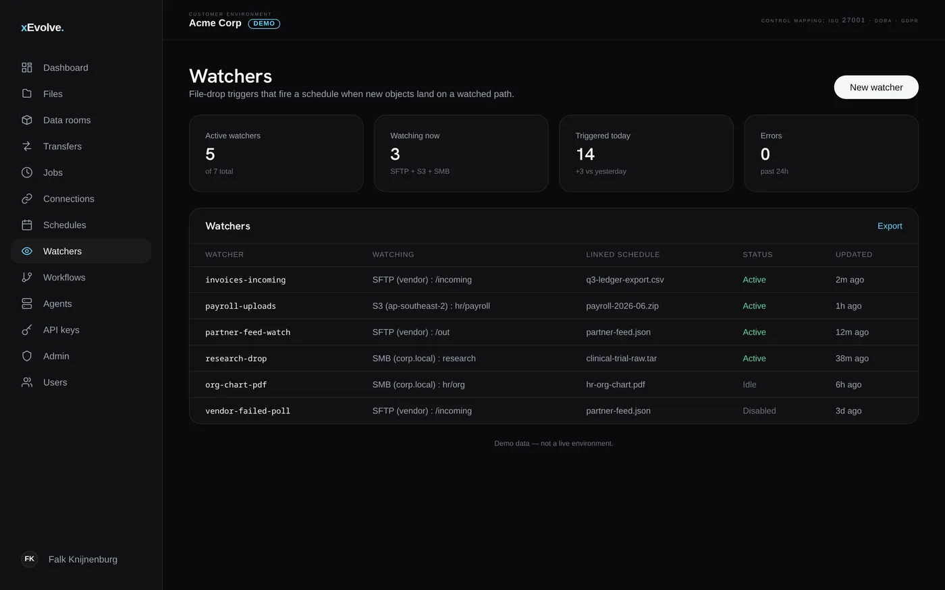Open the payroll-uploads watcher

[x=241, y=306]
